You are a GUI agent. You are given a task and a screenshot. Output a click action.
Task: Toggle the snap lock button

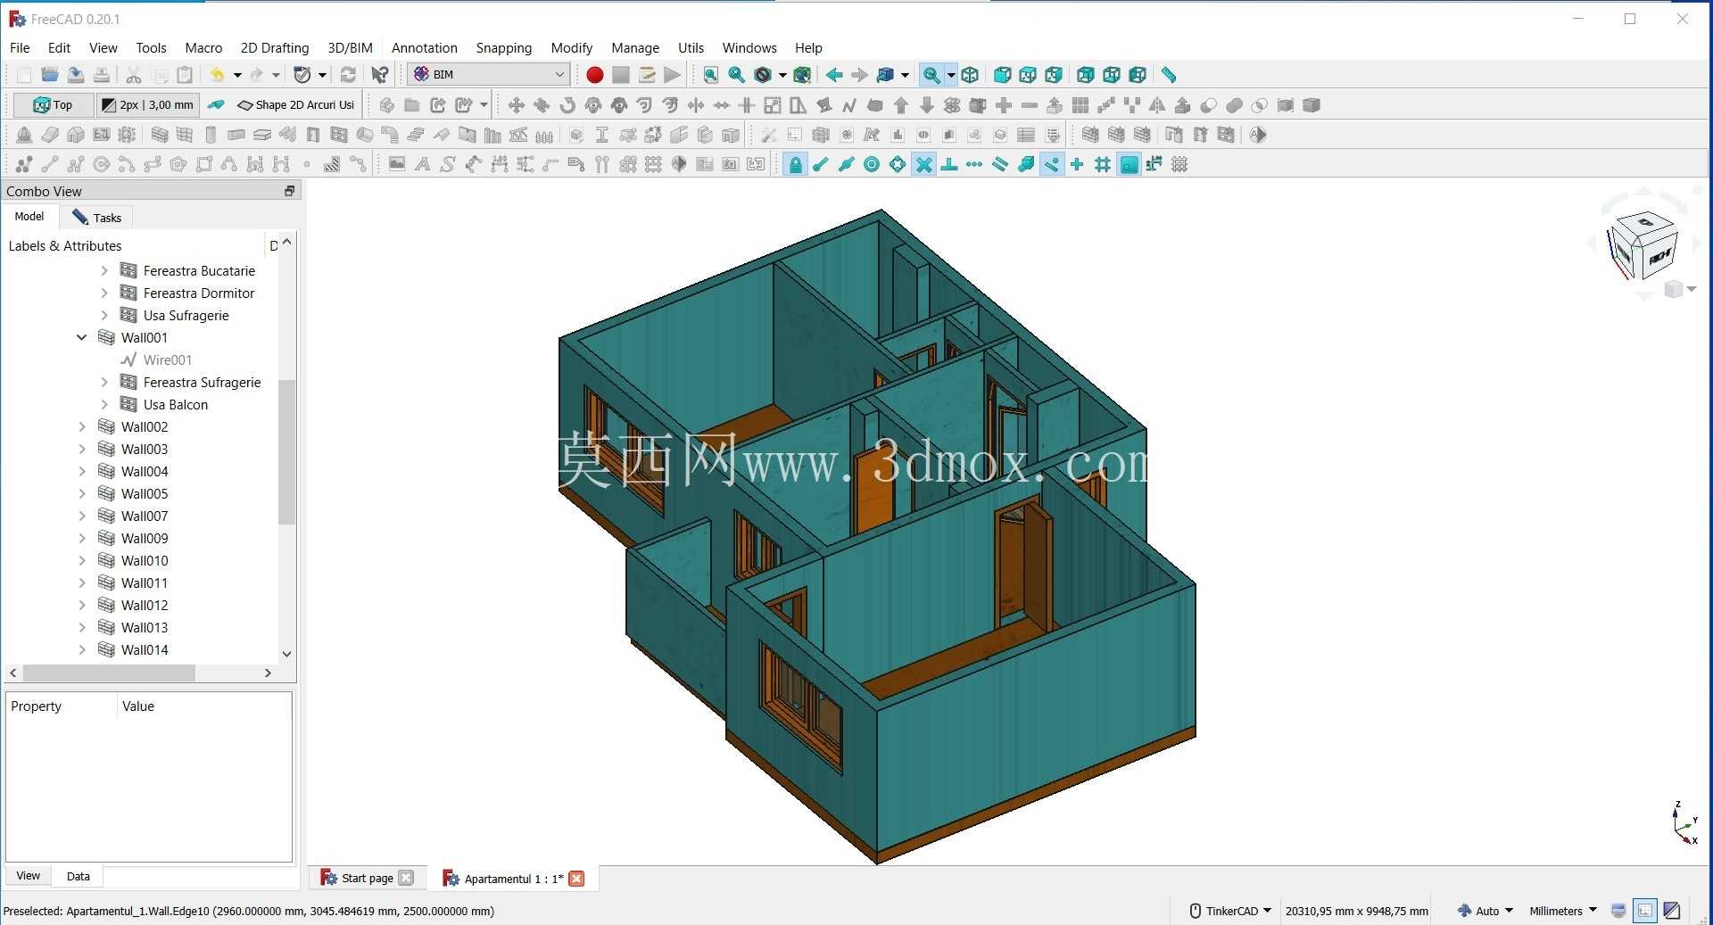[795, 164]
